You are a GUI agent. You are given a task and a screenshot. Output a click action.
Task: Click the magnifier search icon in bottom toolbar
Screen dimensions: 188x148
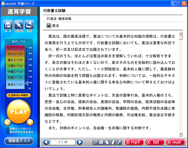[95, 142]
